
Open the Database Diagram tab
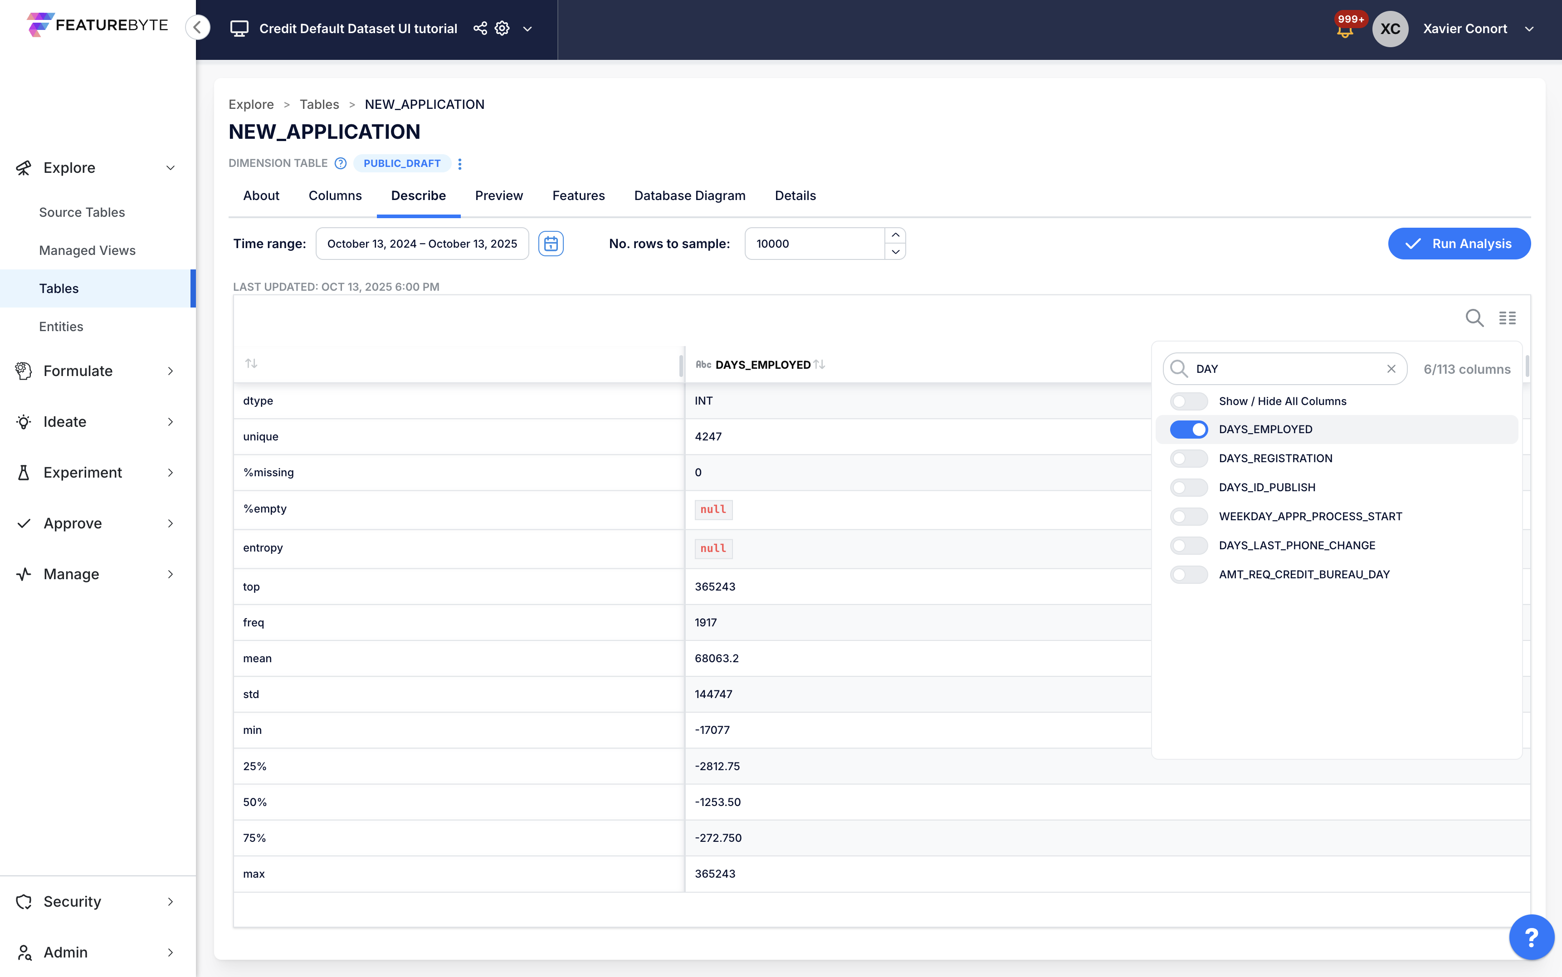[x=689, y=196]
